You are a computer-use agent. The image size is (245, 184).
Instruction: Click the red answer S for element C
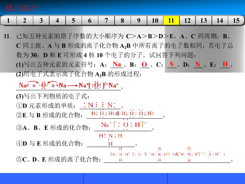point(171,64)
